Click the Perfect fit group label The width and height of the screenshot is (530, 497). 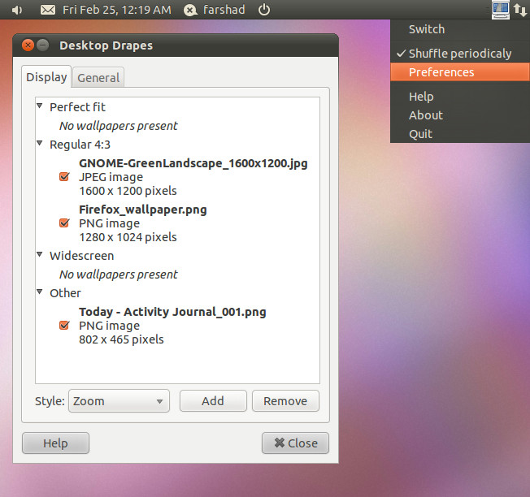point(77,107)
